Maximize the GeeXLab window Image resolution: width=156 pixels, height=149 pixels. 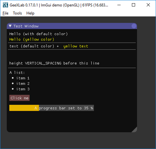[x=133, y=5]
